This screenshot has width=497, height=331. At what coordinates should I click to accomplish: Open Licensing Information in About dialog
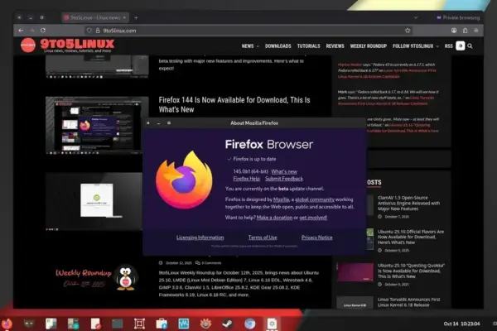click(x=200, y=237)
